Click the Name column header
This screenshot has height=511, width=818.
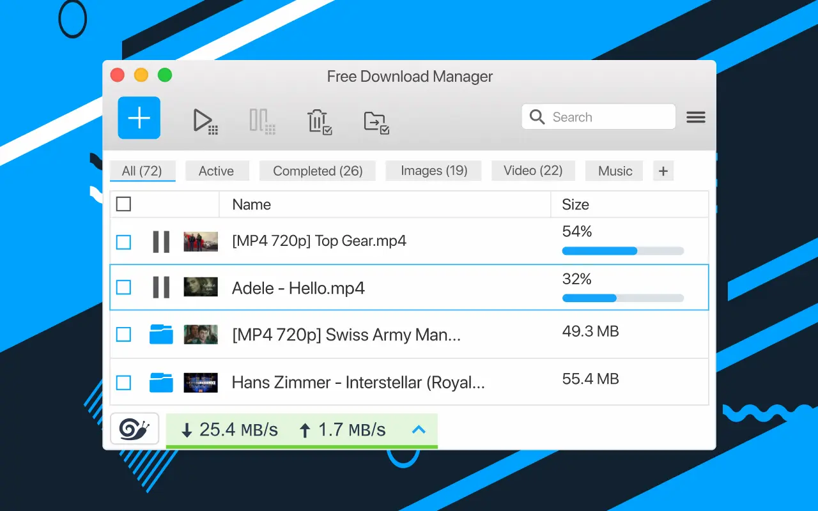click(252, 204)
